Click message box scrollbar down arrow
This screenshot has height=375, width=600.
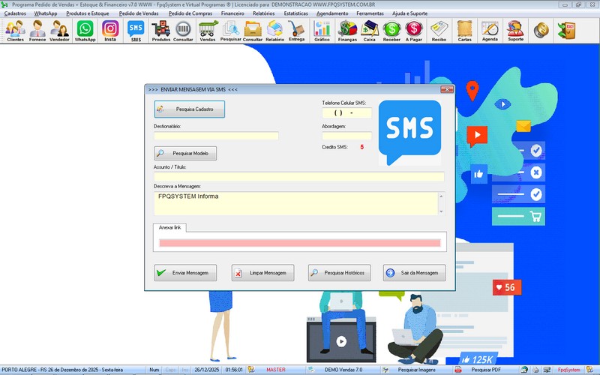[x=441, y=211]
